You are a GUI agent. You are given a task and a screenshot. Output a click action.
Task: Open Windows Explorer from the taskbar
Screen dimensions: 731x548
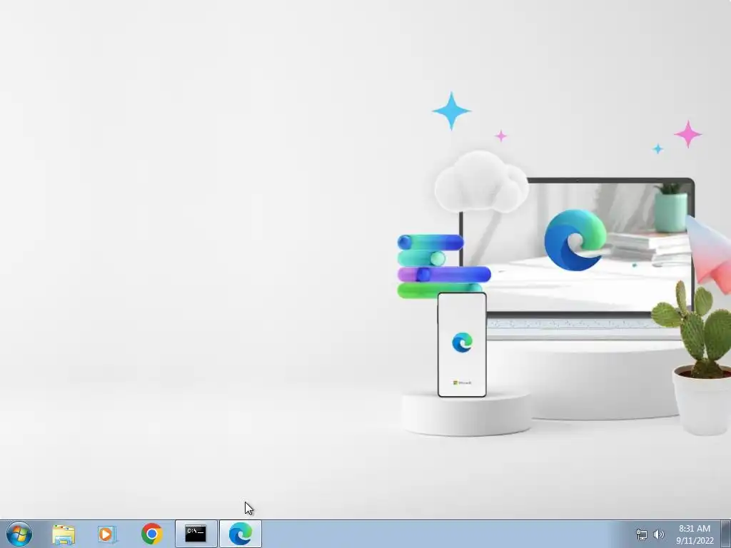click(x=64, y=534)
